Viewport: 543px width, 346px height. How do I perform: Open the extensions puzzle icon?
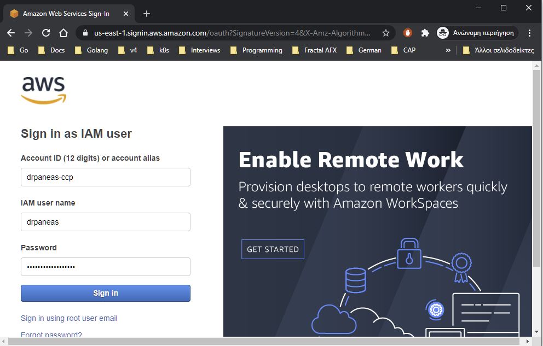(x=425, y=33)
